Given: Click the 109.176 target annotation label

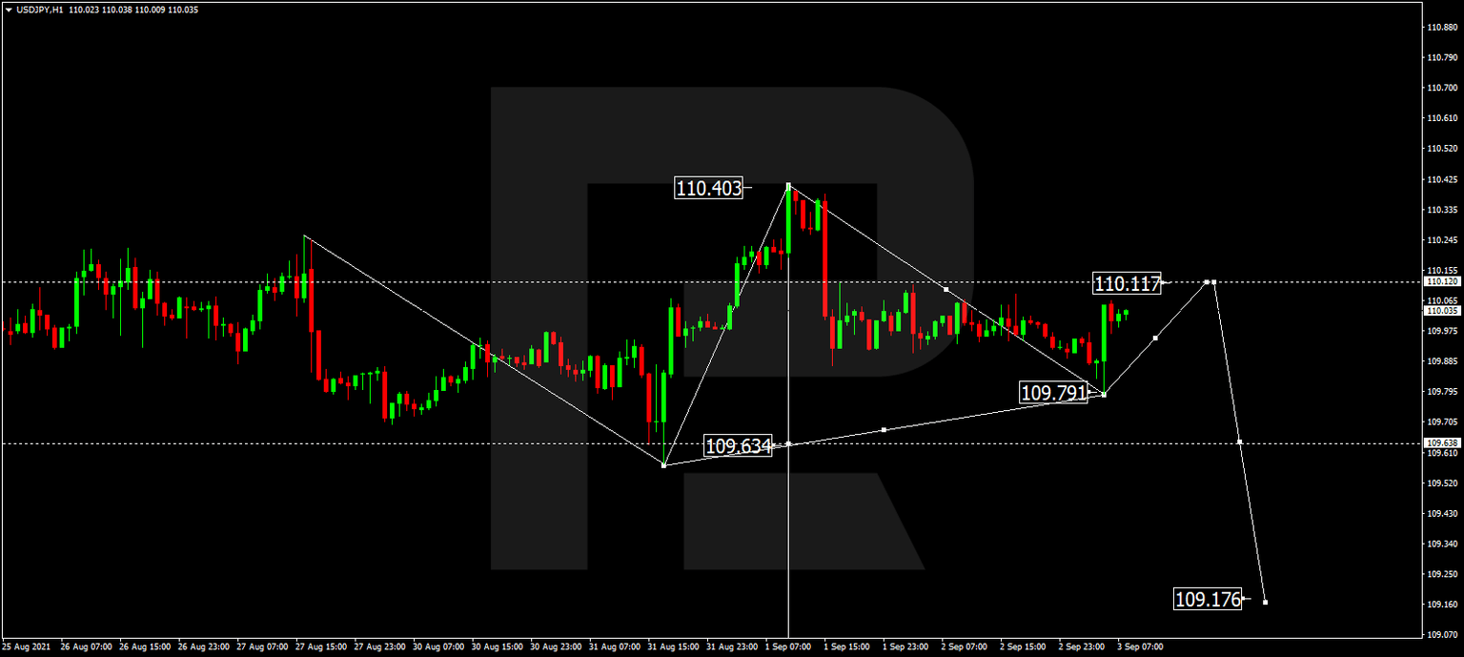Looking at the screenshot, I should pos(1208,600).
